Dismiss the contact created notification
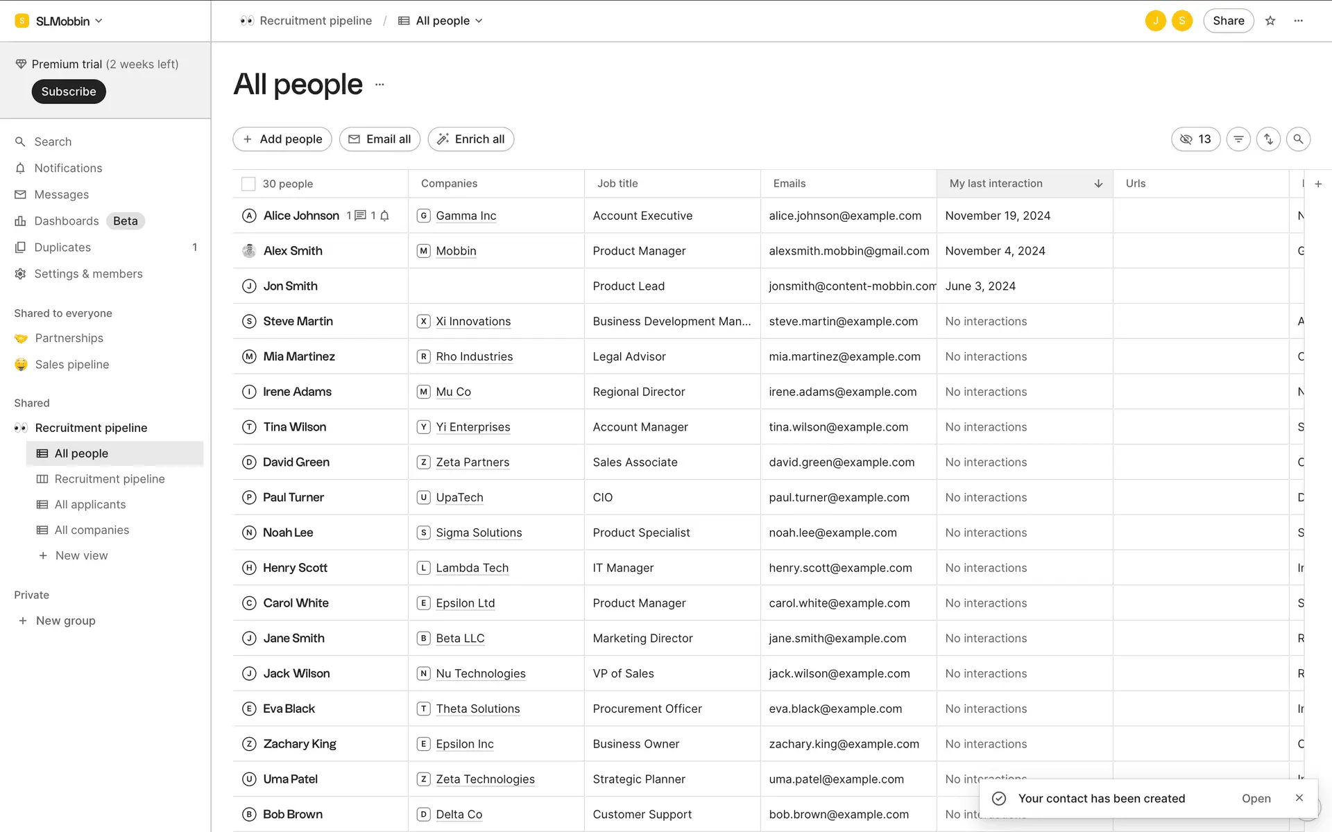Image resolution: width=1332 pixels, height=832 pixels. click(x=1299, y=798)
